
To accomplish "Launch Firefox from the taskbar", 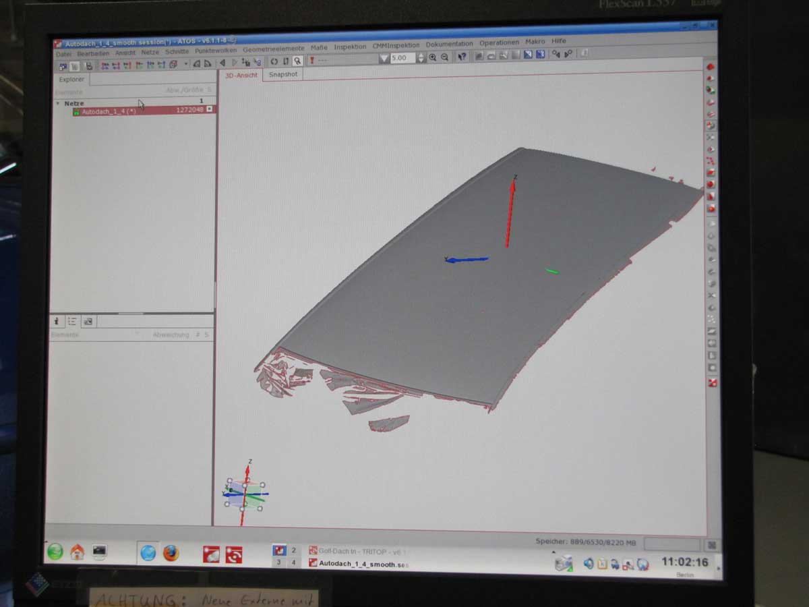I will coord(171,554).
